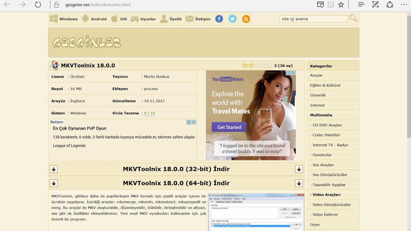411x231 pixels.
Task: Reload the page with the refresh icon
Action: click(38, 5)
